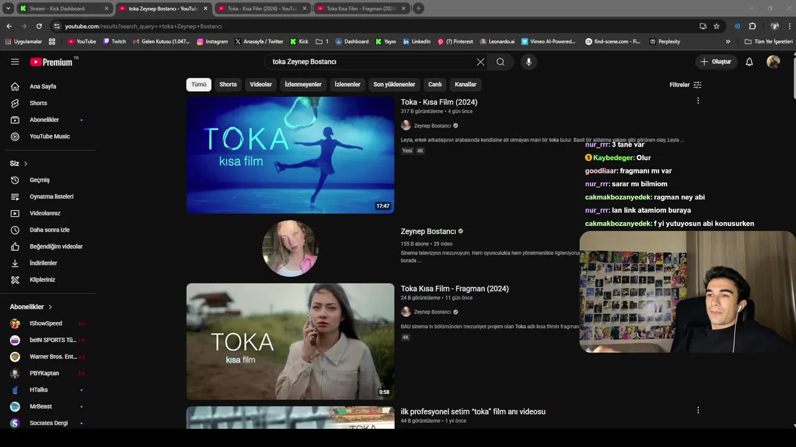Show more bookmarks with the double chevron

click(x=728, y=42)
